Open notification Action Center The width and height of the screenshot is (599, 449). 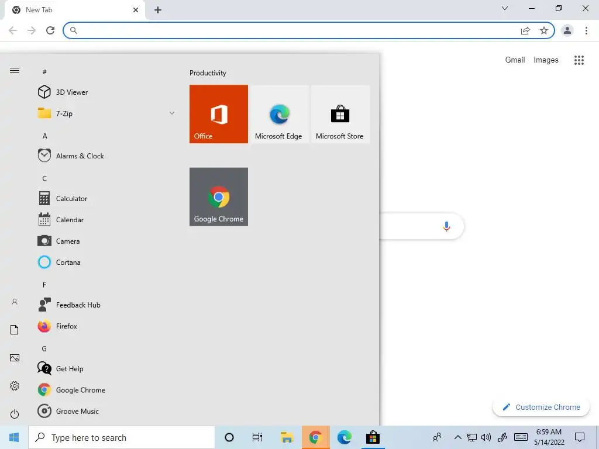580,437
